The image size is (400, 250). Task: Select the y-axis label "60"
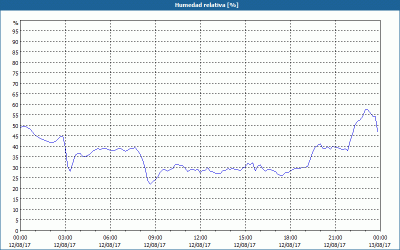(15, 104)
